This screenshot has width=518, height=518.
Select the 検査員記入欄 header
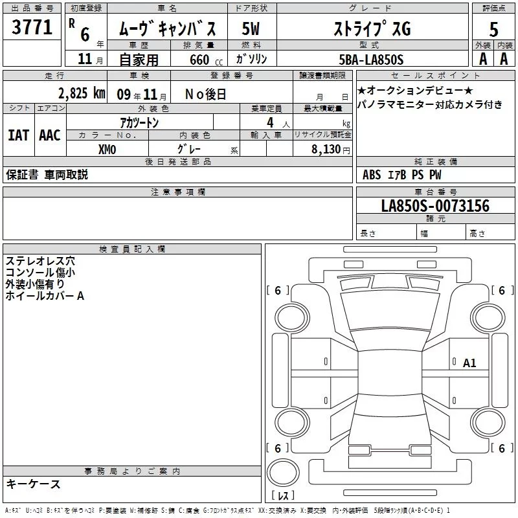tap(132, 249)
